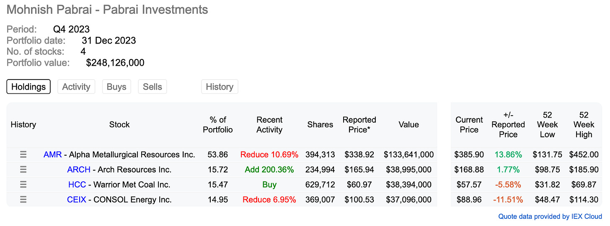This screenshot has width=610, height=226.
Task: Click the Value column header
Action: (x=408, y=125)
